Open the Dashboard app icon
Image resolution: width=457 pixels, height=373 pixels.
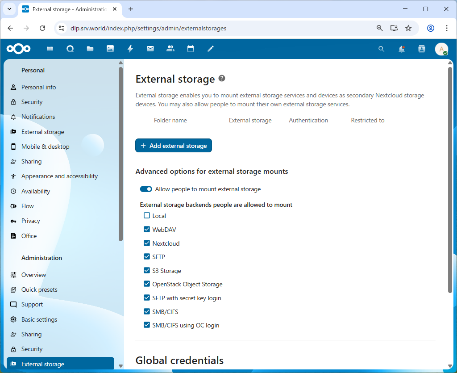pos(50,49)
